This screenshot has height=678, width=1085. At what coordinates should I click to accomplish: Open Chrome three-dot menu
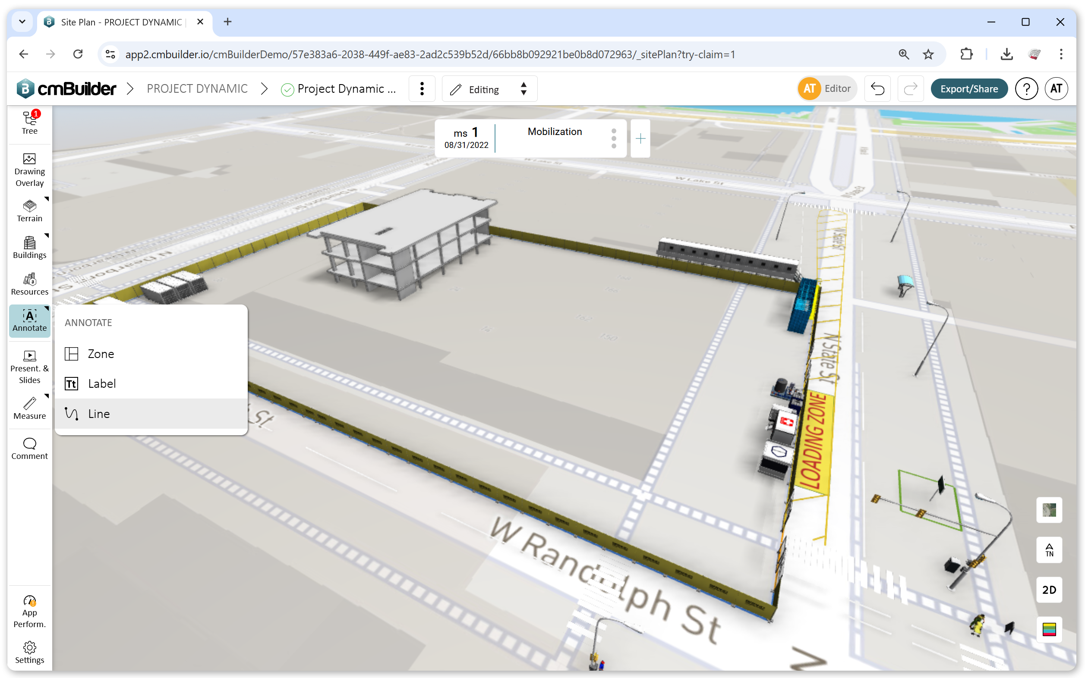coord(1061,54)
